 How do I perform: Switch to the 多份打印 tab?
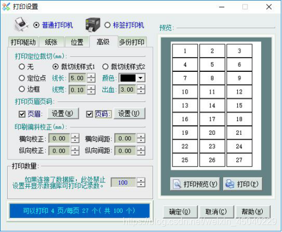(x=132, y=42)
